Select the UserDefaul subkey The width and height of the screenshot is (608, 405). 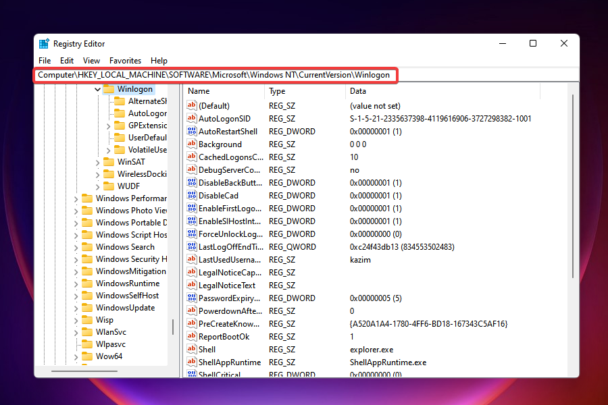(147, 138)
